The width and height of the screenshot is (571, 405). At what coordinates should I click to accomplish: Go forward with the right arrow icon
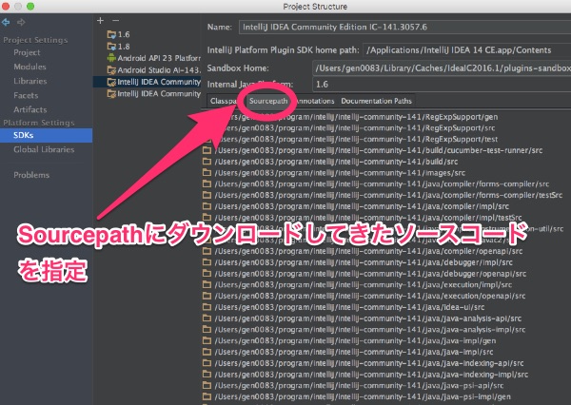[21, 22]
